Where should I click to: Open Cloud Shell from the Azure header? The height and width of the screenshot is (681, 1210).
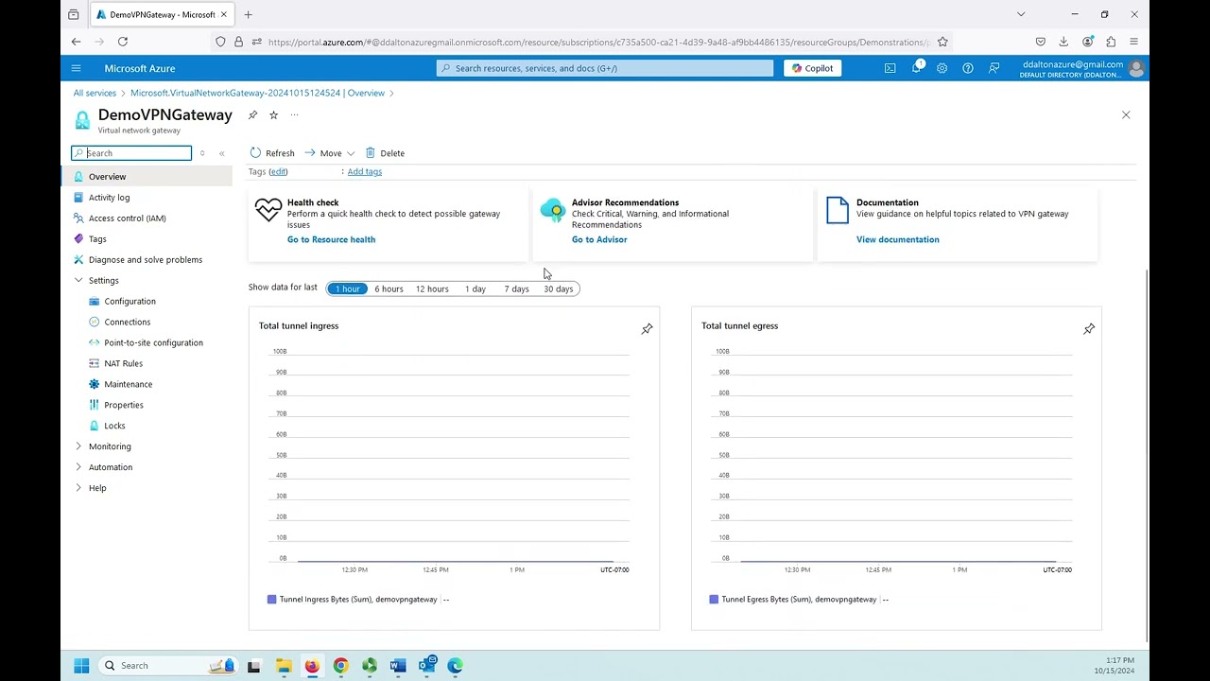point(890,68)
